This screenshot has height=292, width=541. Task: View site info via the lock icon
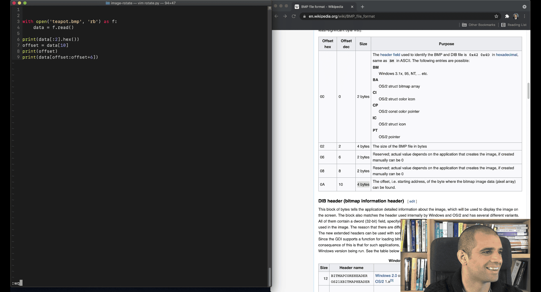tap(304, 16)
